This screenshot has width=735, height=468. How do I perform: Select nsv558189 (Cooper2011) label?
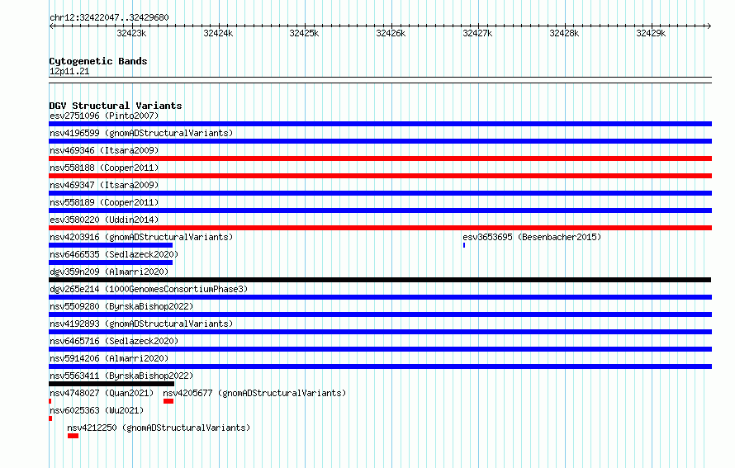104,202
